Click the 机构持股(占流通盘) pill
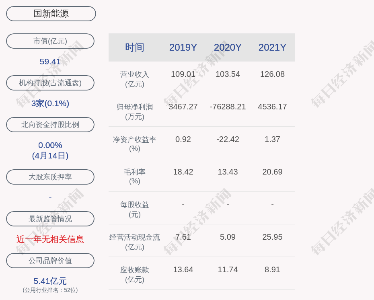Screen dimensions: 374x300 pyautogui.click(x=50, y=83)
